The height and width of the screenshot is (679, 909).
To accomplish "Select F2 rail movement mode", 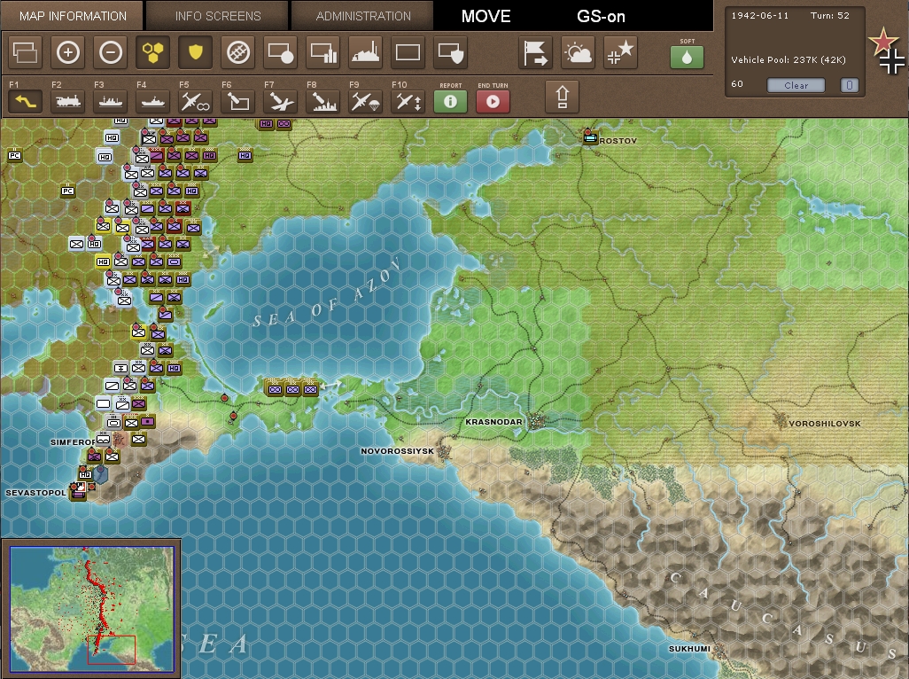I will click(x=68, y=101).
